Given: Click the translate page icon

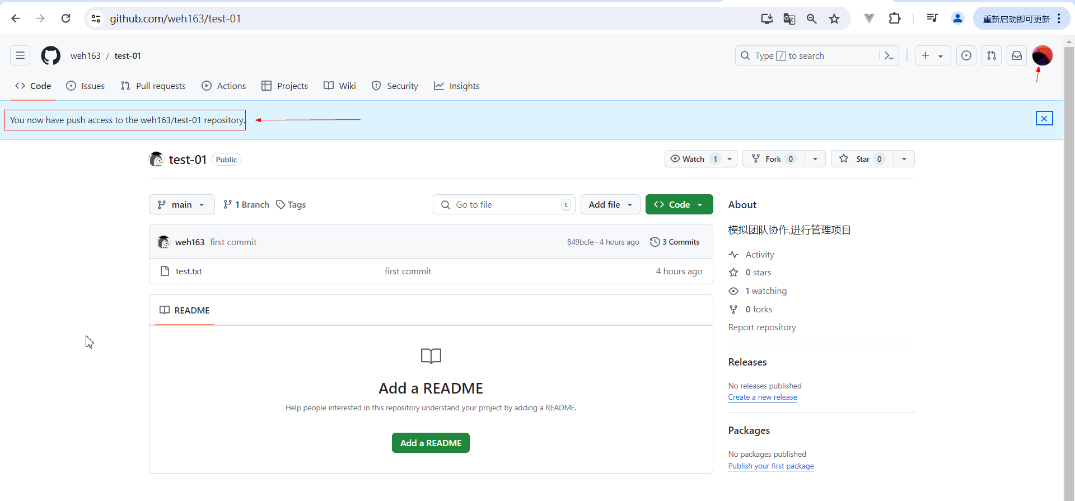Looking at the screenshot, I should [789, 18].
